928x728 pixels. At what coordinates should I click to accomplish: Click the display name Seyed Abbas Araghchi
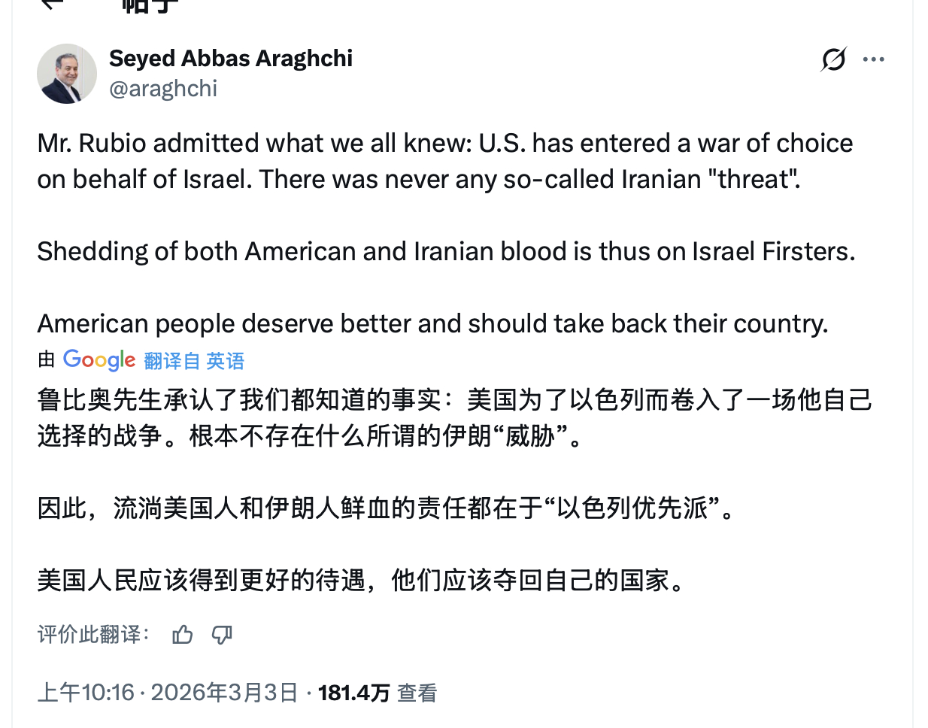pyautogui.click(x=231, y=58)
